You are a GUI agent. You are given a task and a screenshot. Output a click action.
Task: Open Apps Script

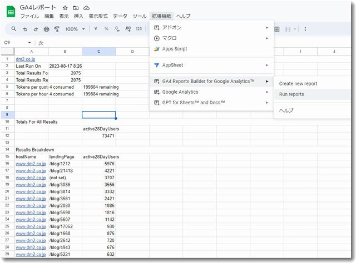point(211,49)
